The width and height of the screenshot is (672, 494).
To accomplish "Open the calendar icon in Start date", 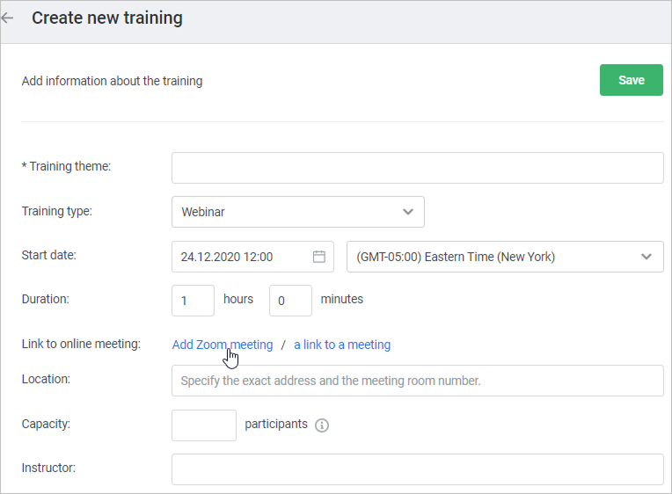I will pyautogui.click(x=319, y=257).
